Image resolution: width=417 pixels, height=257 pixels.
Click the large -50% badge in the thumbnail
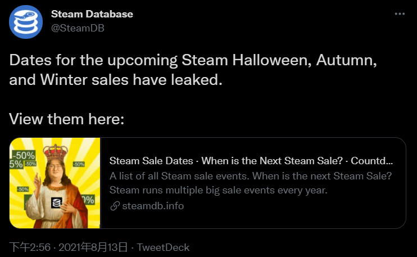point(24,155)
